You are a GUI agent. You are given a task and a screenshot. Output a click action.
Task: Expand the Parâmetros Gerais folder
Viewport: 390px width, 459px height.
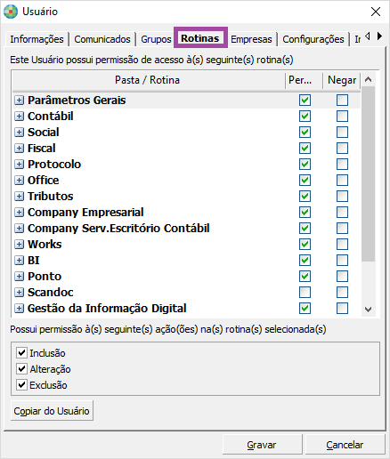(19, 101)
